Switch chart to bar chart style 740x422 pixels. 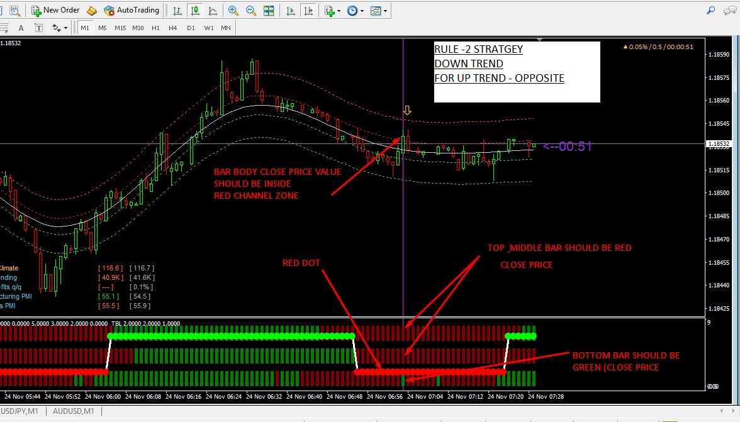[x=177, y=10]
